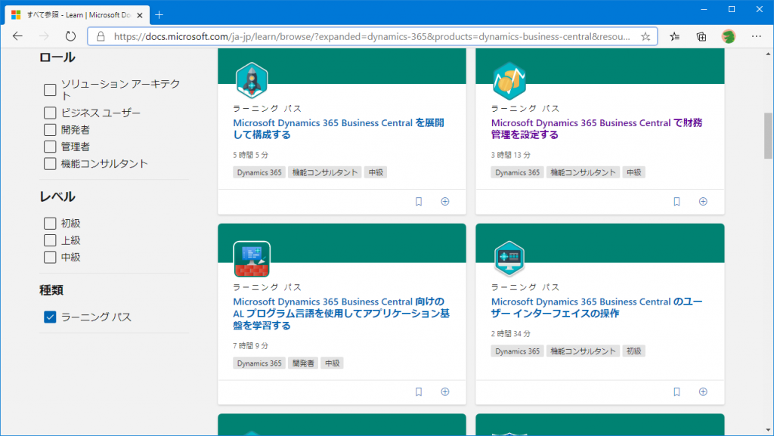Image resolution: width=774 pixels, height=436 pixels.
Task: Check the 中級 level checkbox
Action: coord(50,257)
